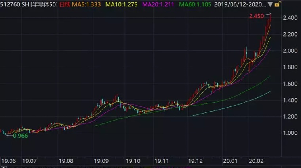Screen dimensions: 301x168
Task: Click the 19.09 date axis label
Action: coord(101,161)
